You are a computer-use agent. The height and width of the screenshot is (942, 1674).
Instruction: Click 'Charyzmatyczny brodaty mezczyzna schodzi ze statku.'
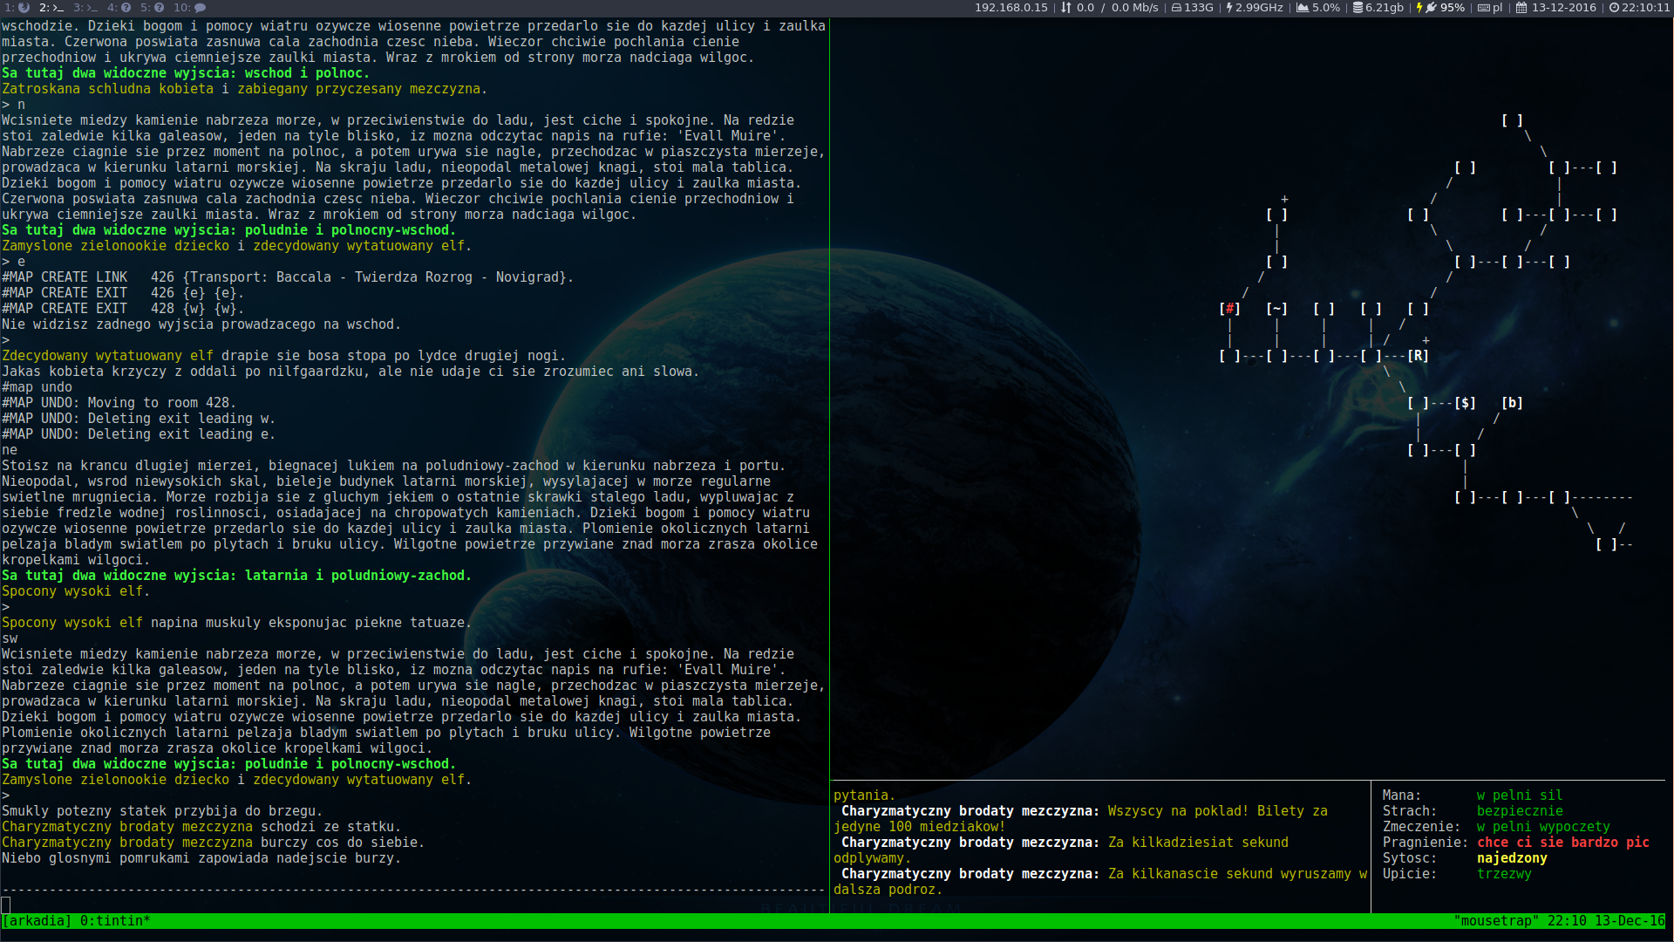coord(201,827)
